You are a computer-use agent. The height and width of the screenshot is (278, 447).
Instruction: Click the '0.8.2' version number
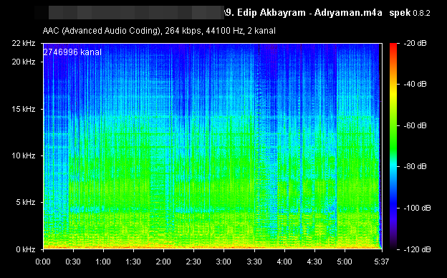pyautogui.click(x=421, y=13)
